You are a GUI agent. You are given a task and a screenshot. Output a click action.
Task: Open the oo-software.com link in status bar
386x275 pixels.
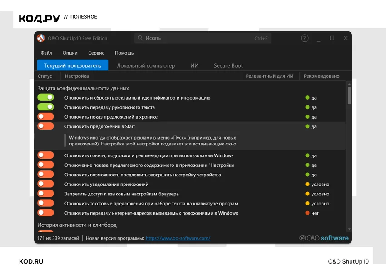coord(178,238)
